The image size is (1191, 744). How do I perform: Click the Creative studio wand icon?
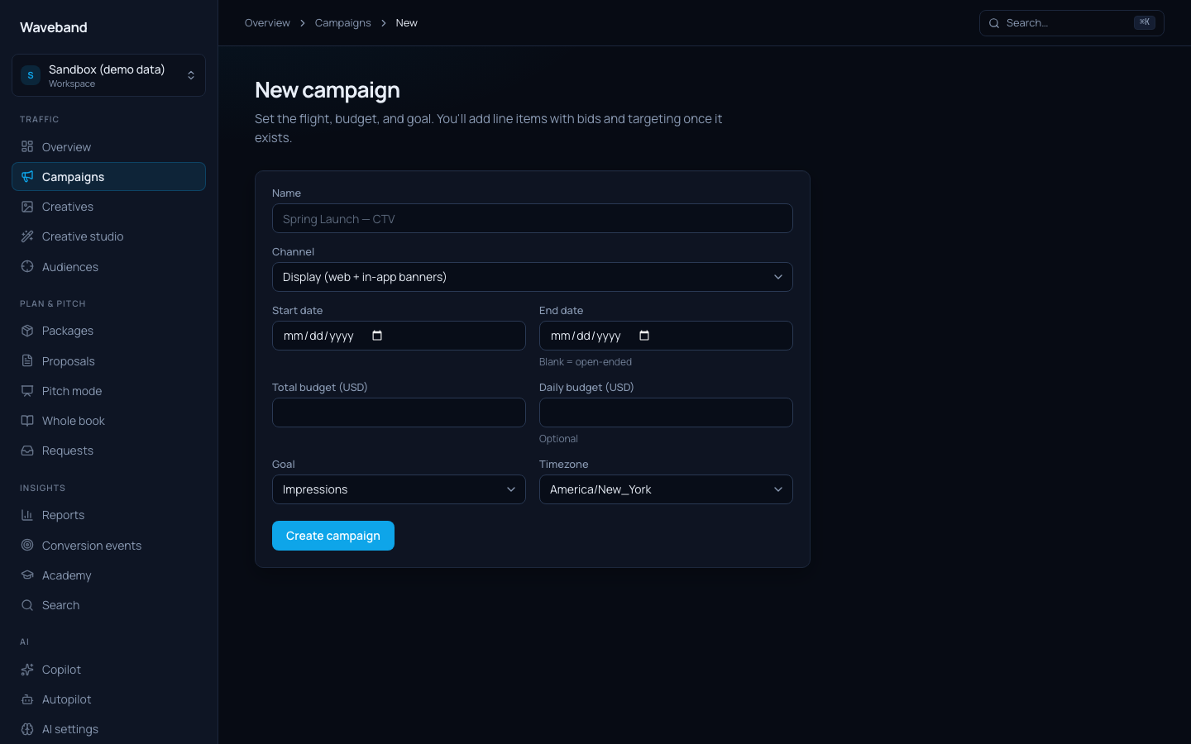(x=27, y=236)
